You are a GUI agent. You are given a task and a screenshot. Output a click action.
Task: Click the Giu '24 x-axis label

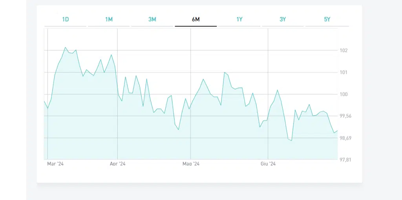(x=268, y=164)
